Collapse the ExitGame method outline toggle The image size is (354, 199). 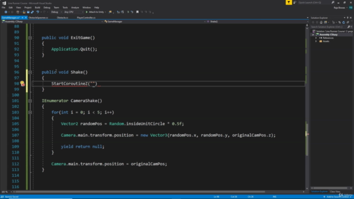[30, 38]
